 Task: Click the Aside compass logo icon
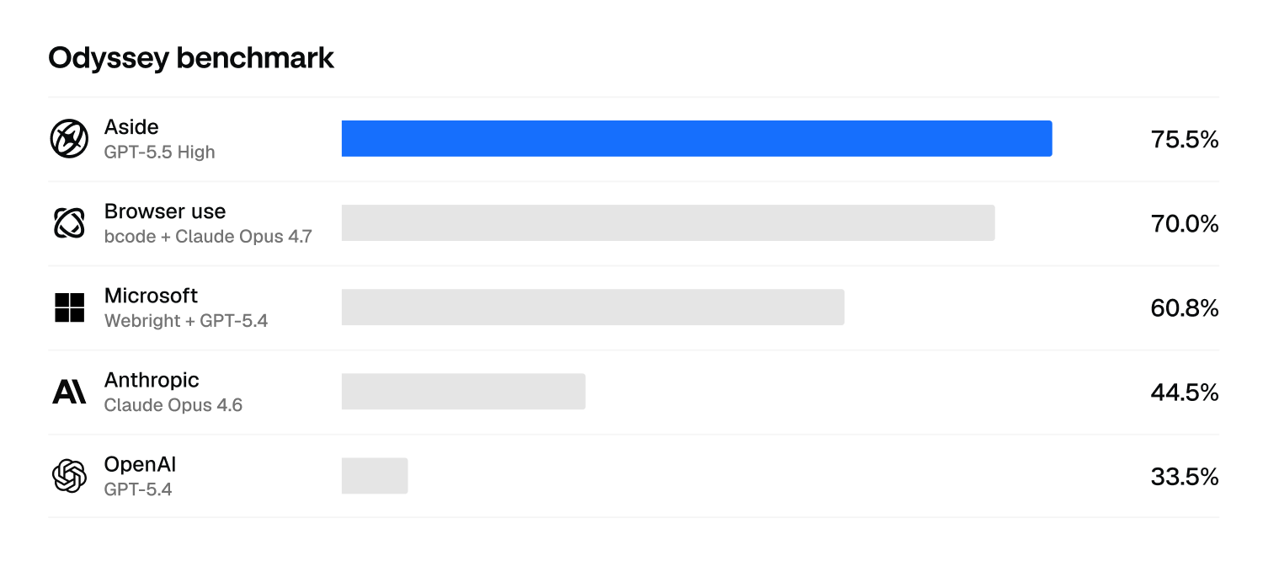(69, 139)
